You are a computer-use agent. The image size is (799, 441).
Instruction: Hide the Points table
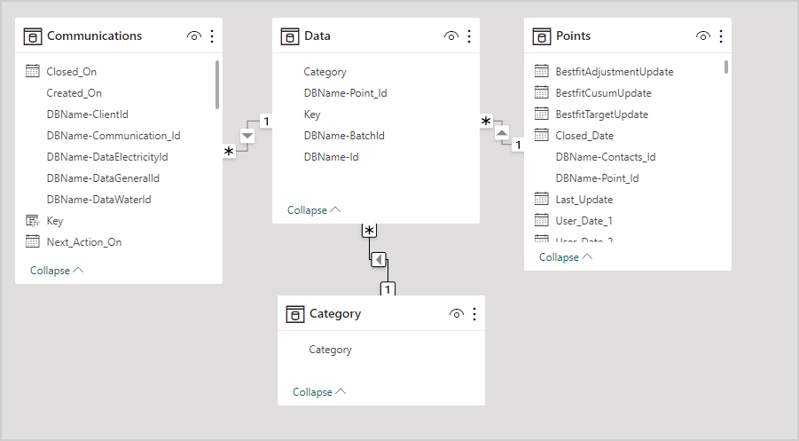(x=703, y=36)
